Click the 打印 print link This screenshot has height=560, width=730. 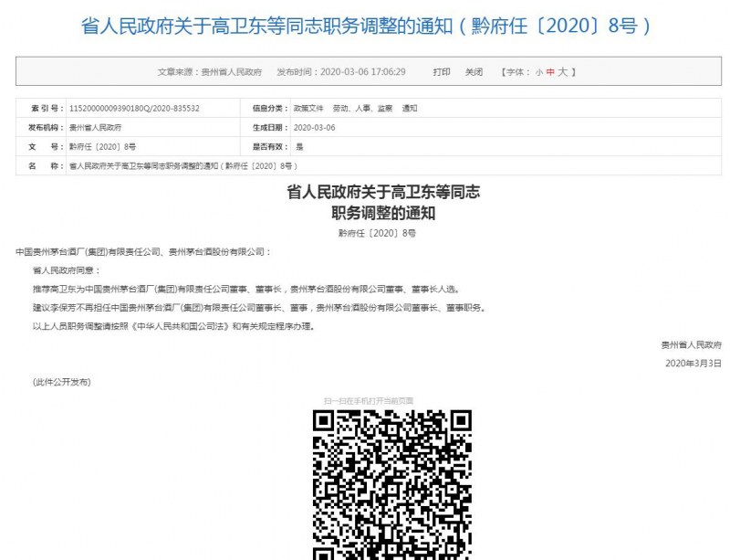pyautogui.click(x=442, y=72)
